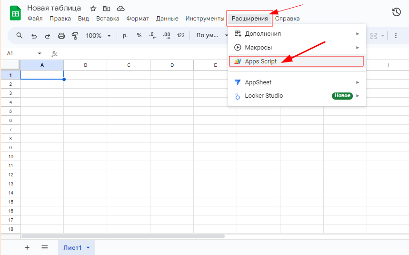Viewport: 409px width, 255px height.
Task: Open the Формат menu
Action: tap(138, 19)
